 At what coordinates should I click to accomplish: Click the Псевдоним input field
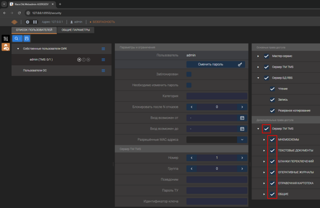(216, 179)
